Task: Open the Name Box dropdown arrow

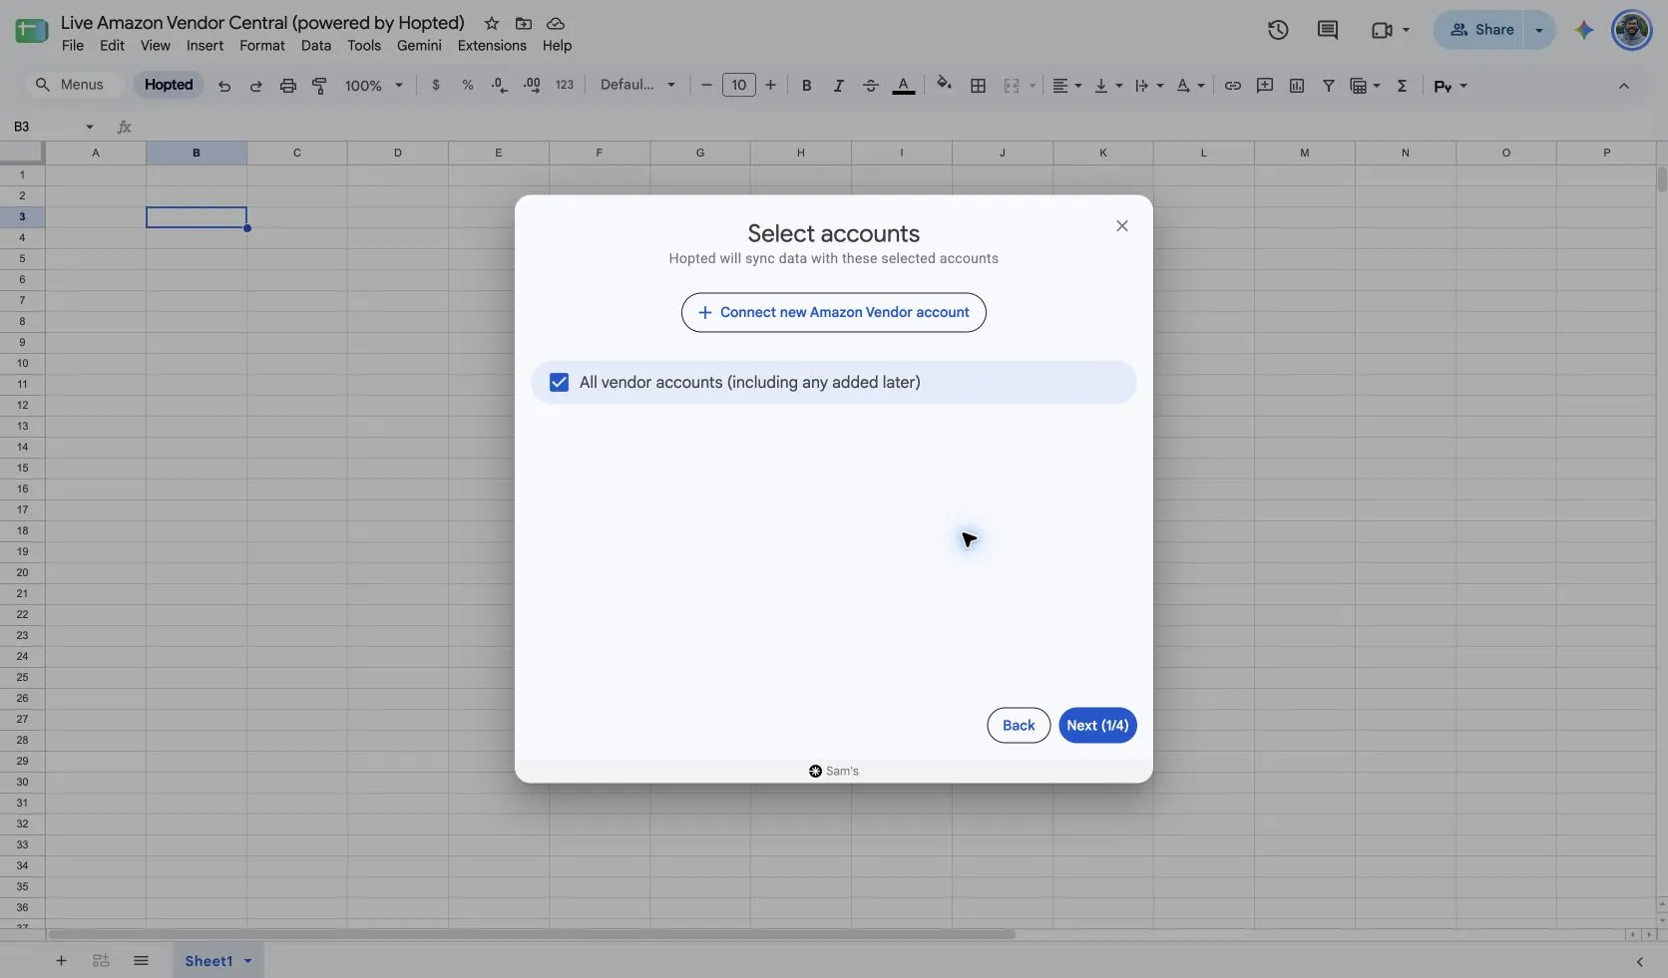Action: click(90, 127)
